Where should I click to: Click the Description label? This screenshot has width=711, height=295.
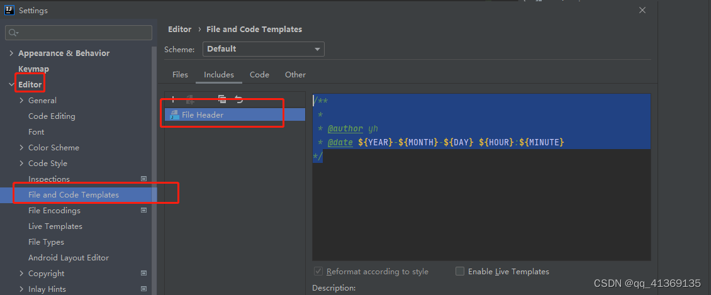tap(333, 287)
